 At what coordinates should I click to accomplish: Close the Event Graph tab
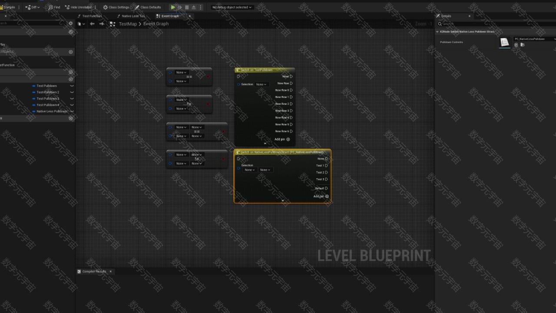[189, 16]
